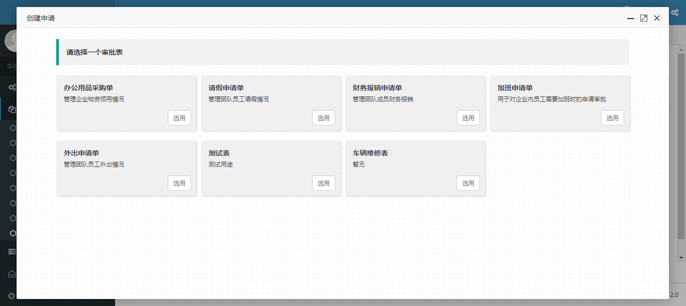Click the clock icon at the sidebar bottom

(12, 295)
